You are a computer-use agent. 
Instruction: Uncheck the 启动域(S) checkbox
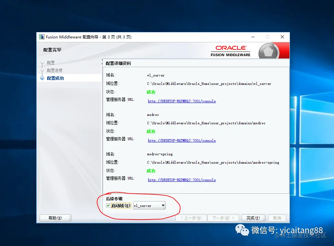(x=108, y=205)
